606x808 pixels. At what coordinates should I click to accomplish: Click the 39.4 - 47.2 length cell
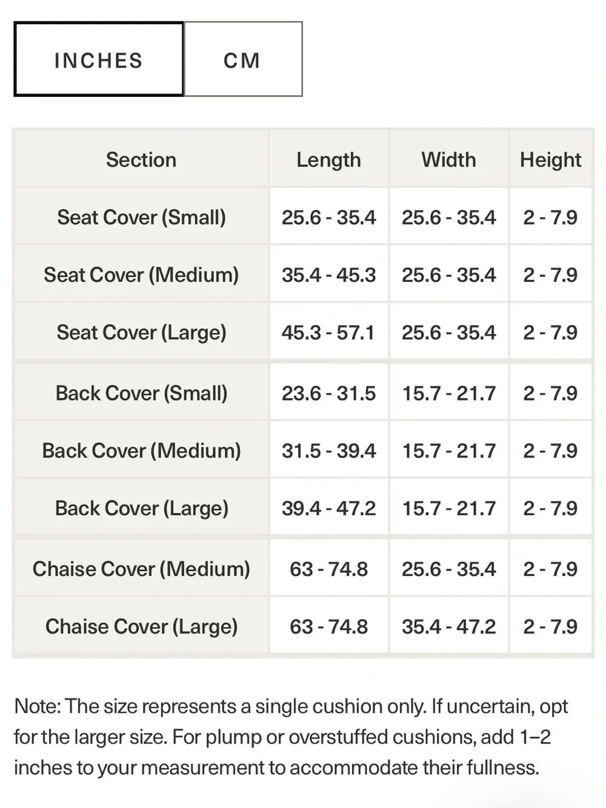click(328, 508)
